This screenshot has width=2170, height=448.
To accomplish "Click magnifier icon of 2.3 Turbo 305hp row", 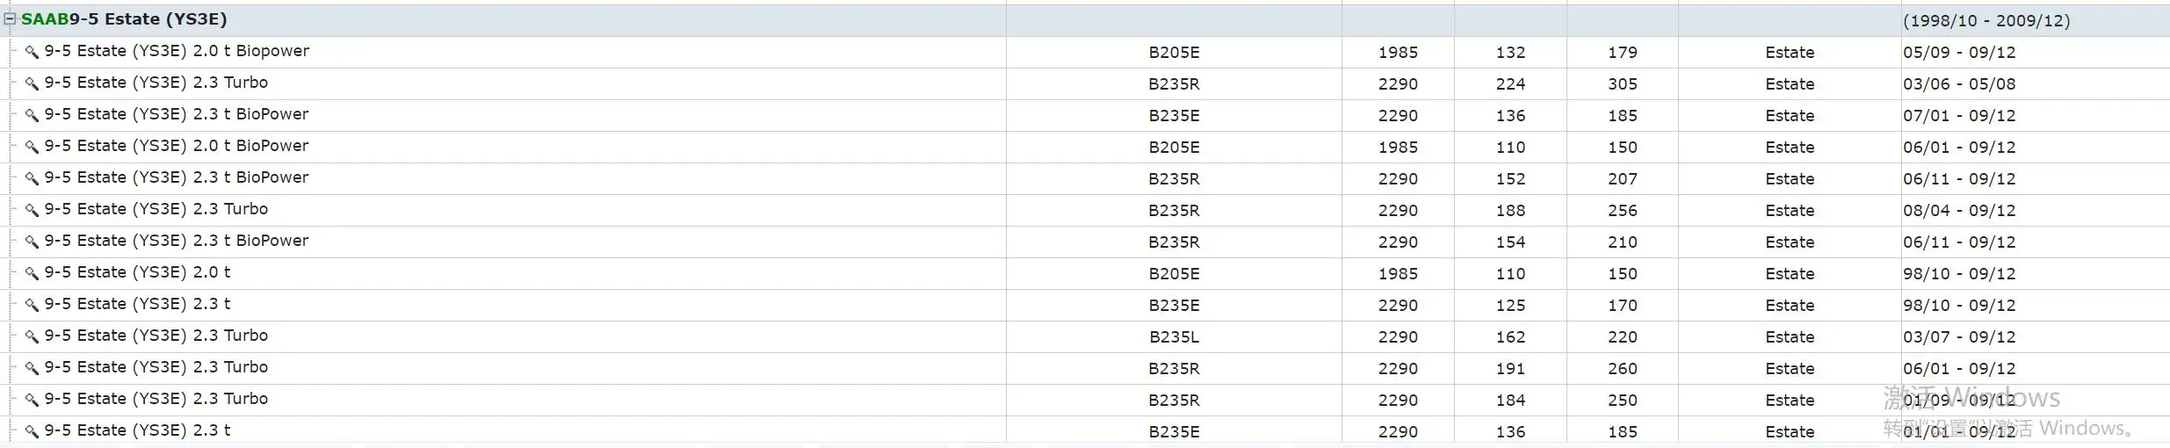I will pyautogui.click(x=32, y=83).
